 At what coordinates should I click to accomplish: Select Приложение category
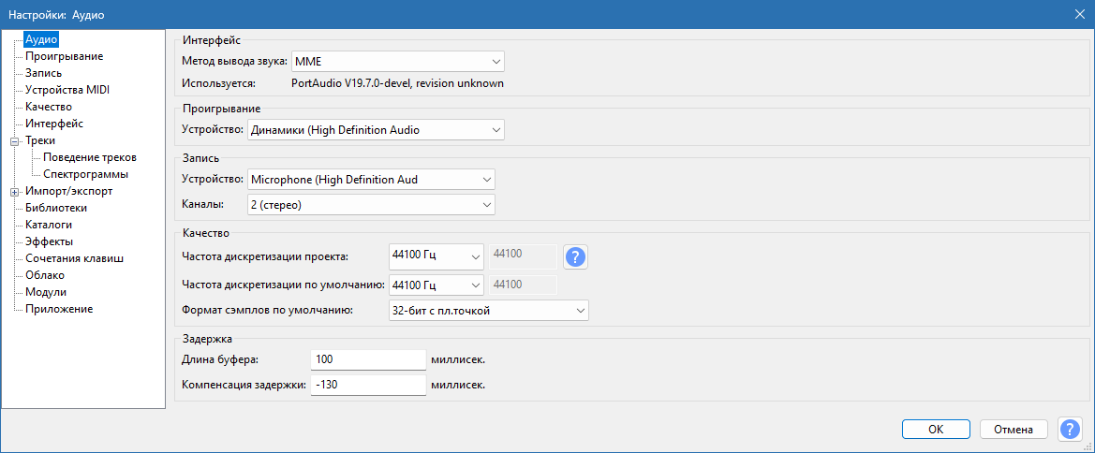pos(59,309)
